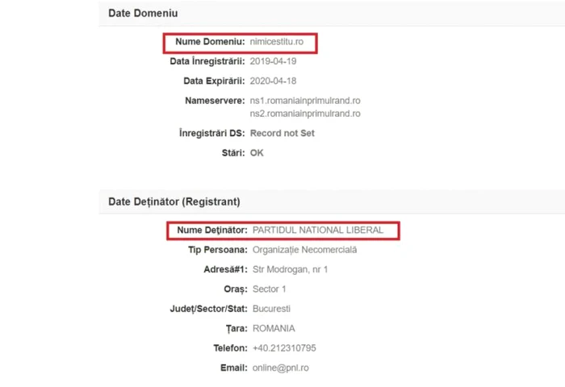Click registrant name PARTIDUL NATIONAL LIBERAL
The height and width of the screenshot is (387, 565).
pyautogui.click(x=318, y=231)
